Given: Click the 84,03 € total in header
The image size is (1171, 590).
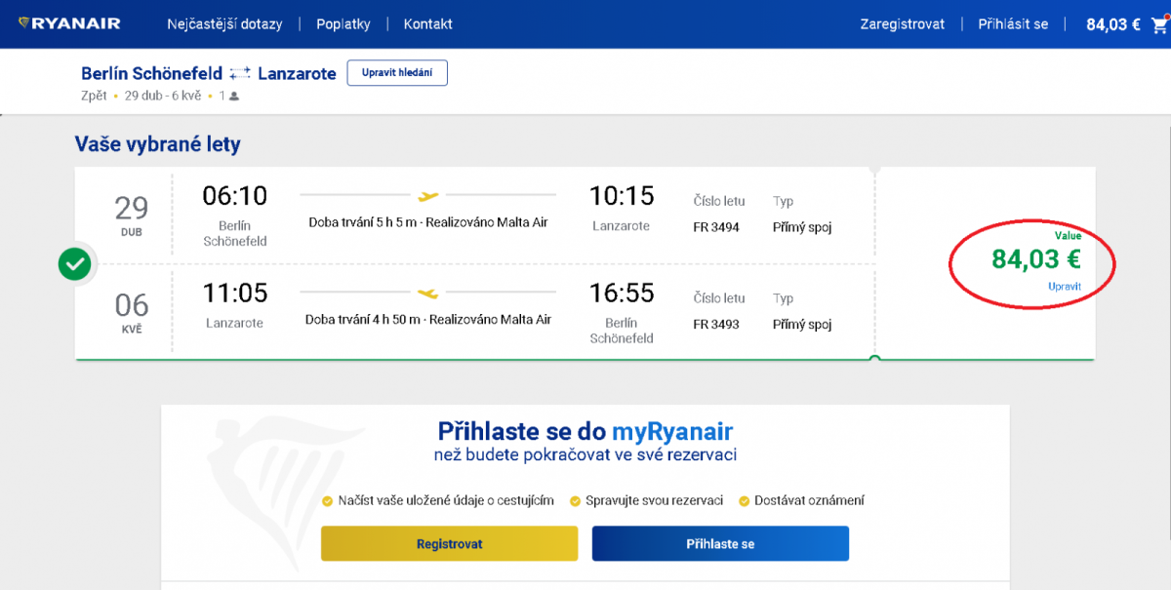Looking at the screenshot, I should (x=1112, y=24).
